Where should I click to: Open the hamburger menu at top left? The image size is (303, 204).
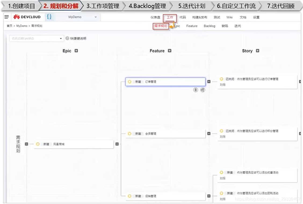pos(6,17)
